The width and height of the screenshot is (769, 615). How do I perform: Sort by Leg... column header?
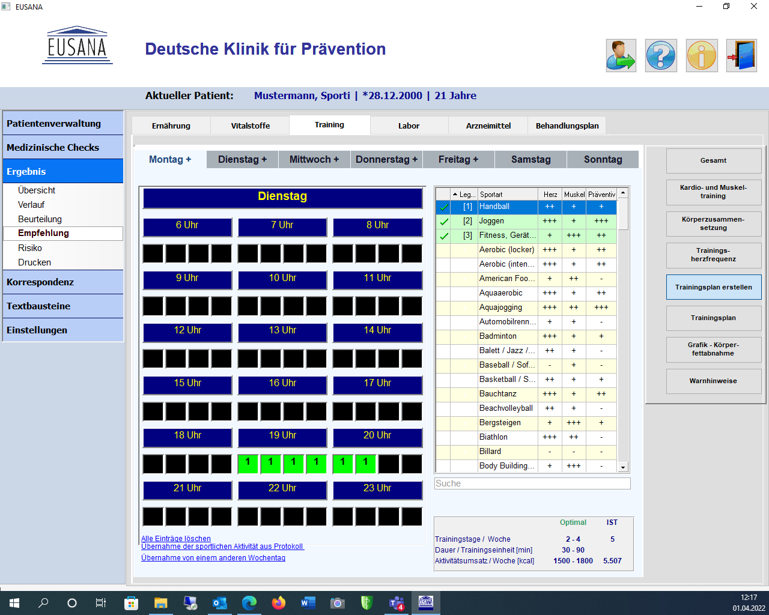coord(464,194)
